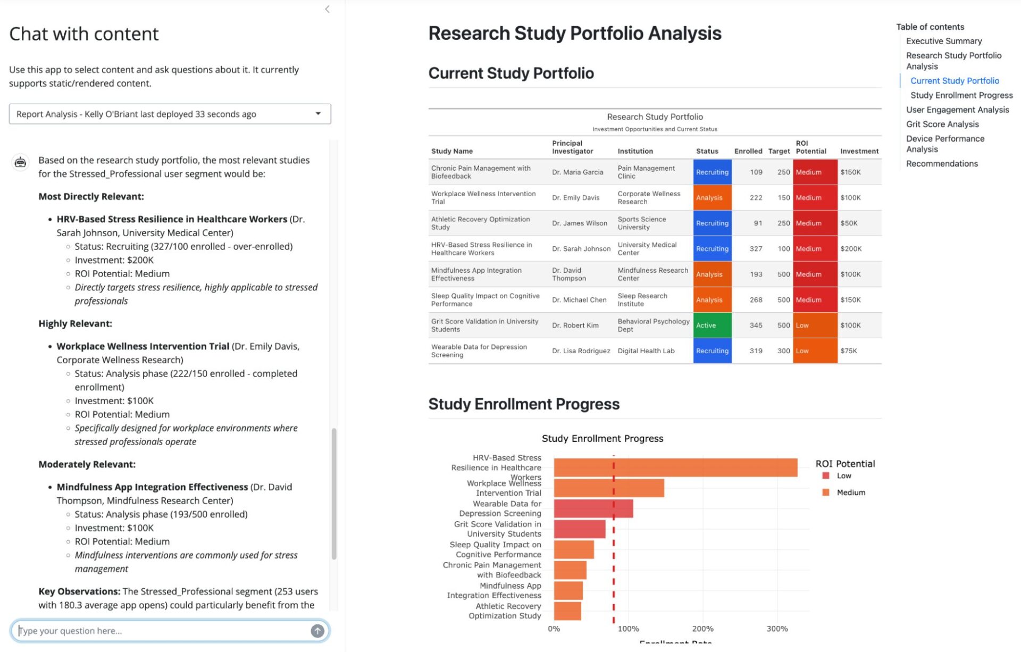Click the dropdown arrow on content selector
The image size is (1021, 652).
point(318,114)
